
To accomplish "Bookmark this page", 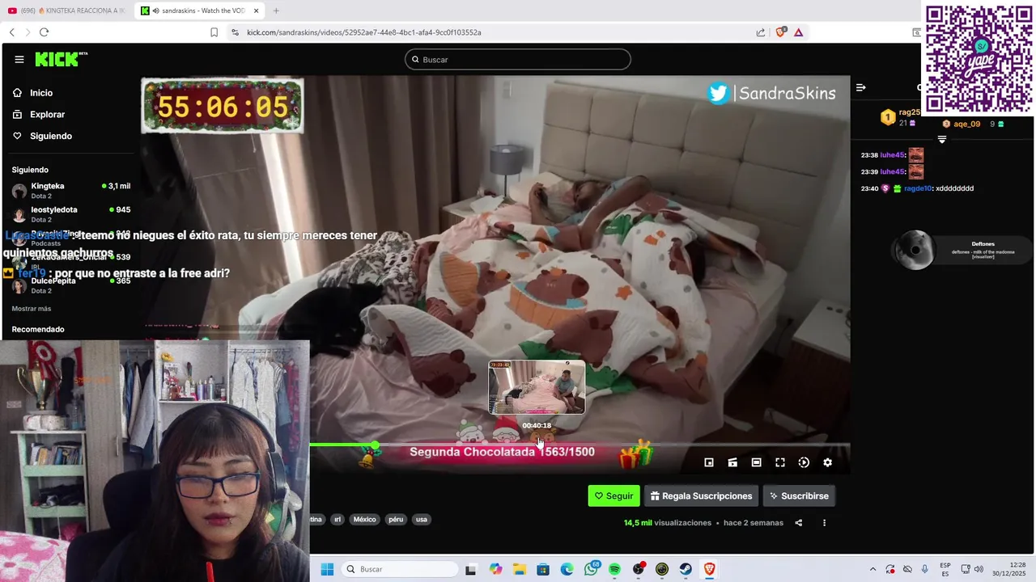I will 214,32.
